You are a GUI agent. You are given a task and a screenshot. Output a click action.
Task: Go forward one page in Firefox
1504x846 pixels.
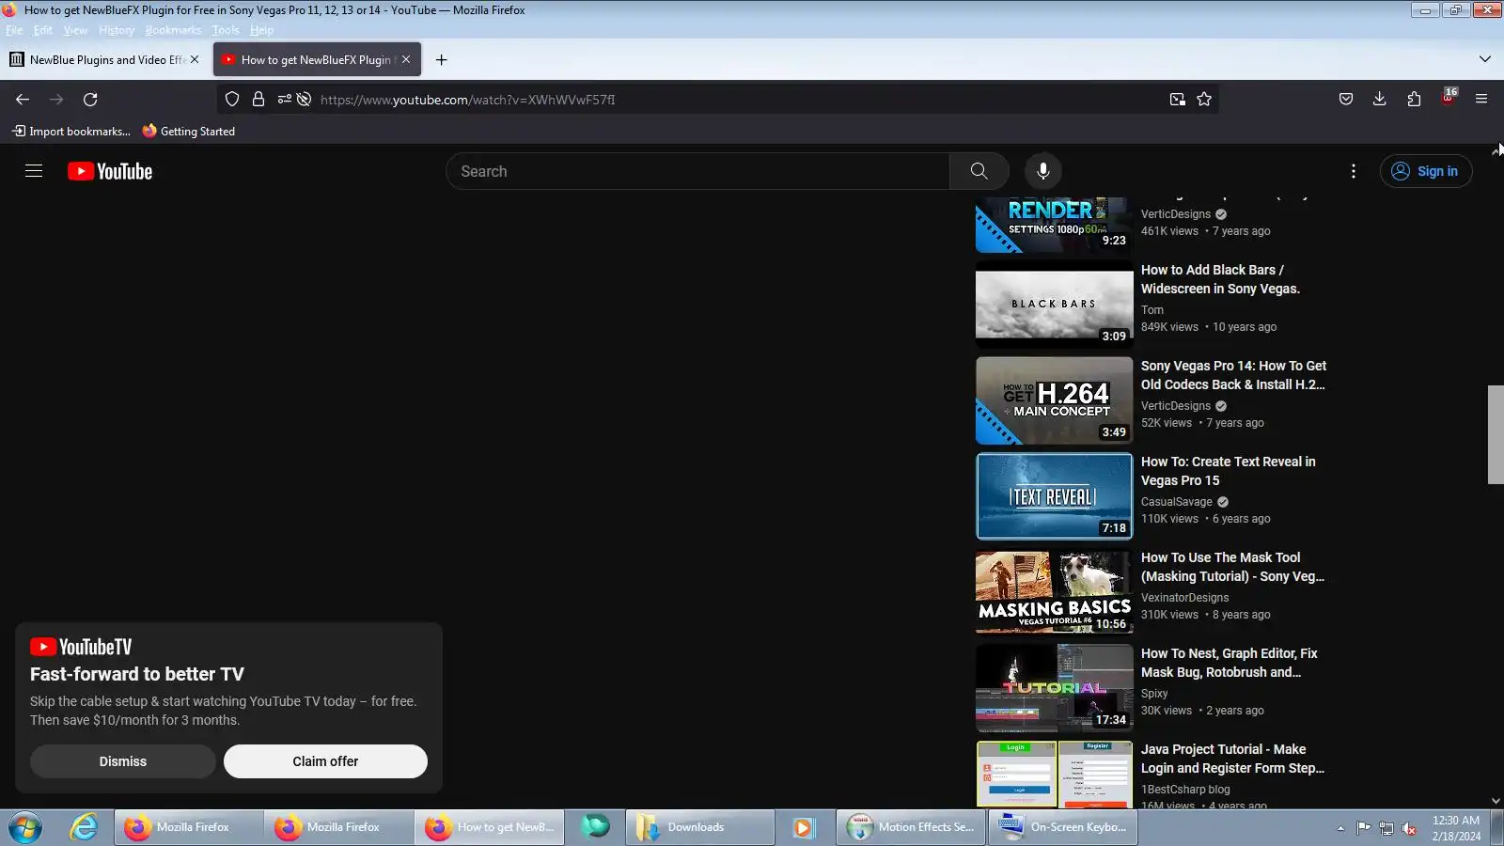56,100
